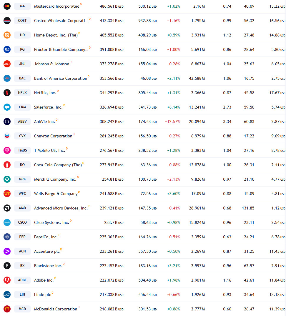Image resolution: width=286 pixels, height=316 pixels.
Task: Open Merck & Company, Inc. link
Action: [55, 179]
